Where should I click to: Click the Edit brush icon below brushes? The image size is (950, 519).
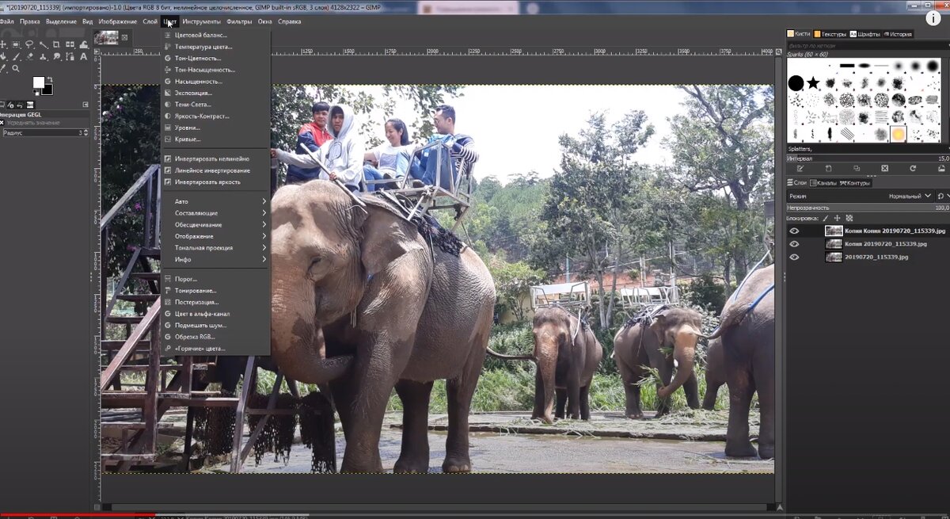tap(800, 168)
